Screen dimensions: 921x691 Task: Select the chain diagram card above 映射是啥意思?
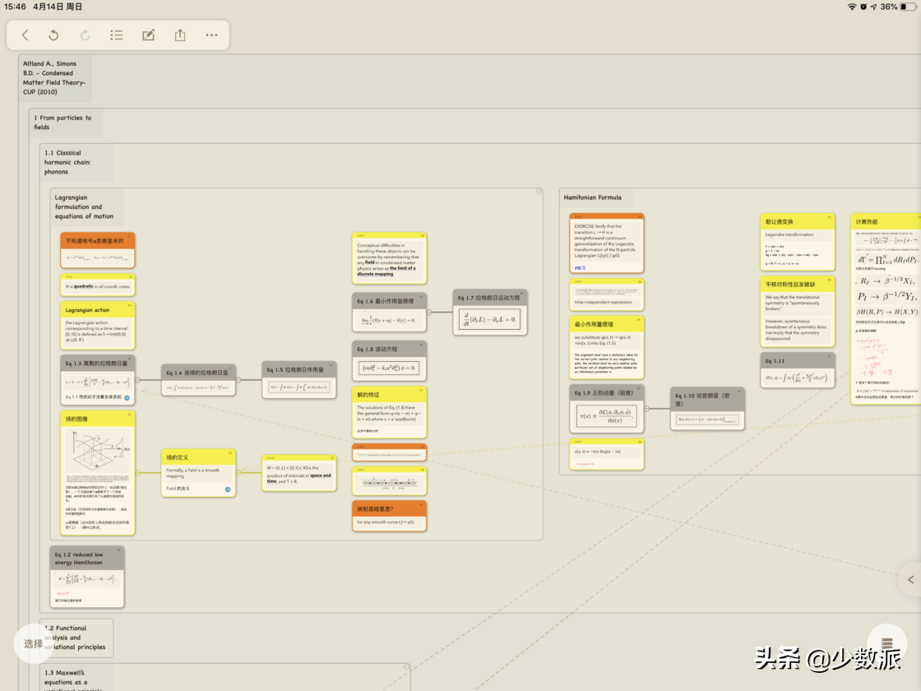tap(389, 481)
